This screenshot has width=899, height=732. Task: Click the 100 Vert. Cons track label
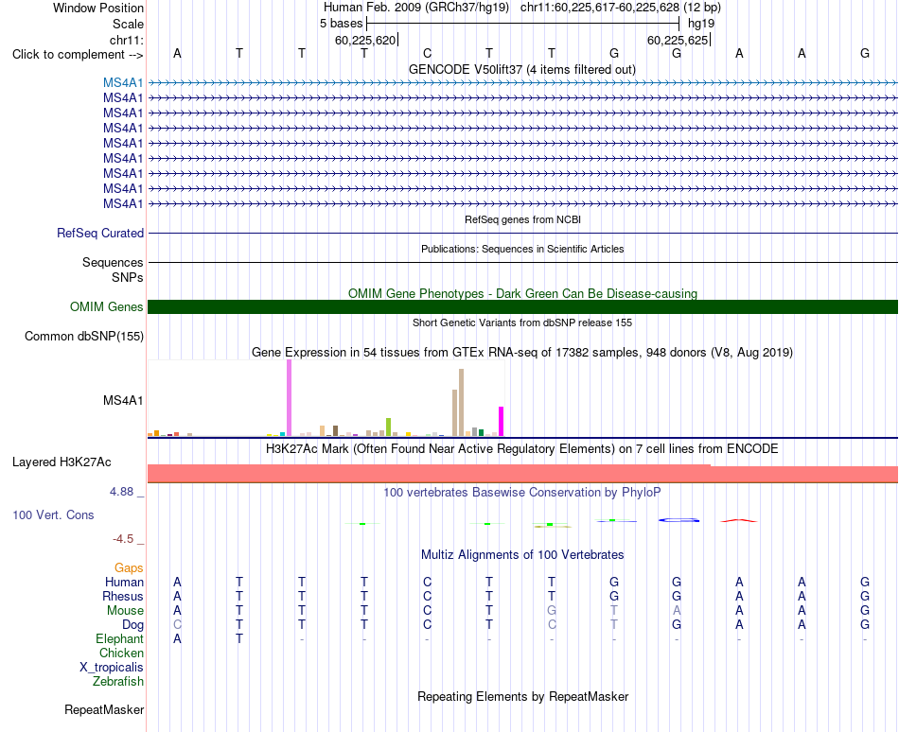point(53,514)
